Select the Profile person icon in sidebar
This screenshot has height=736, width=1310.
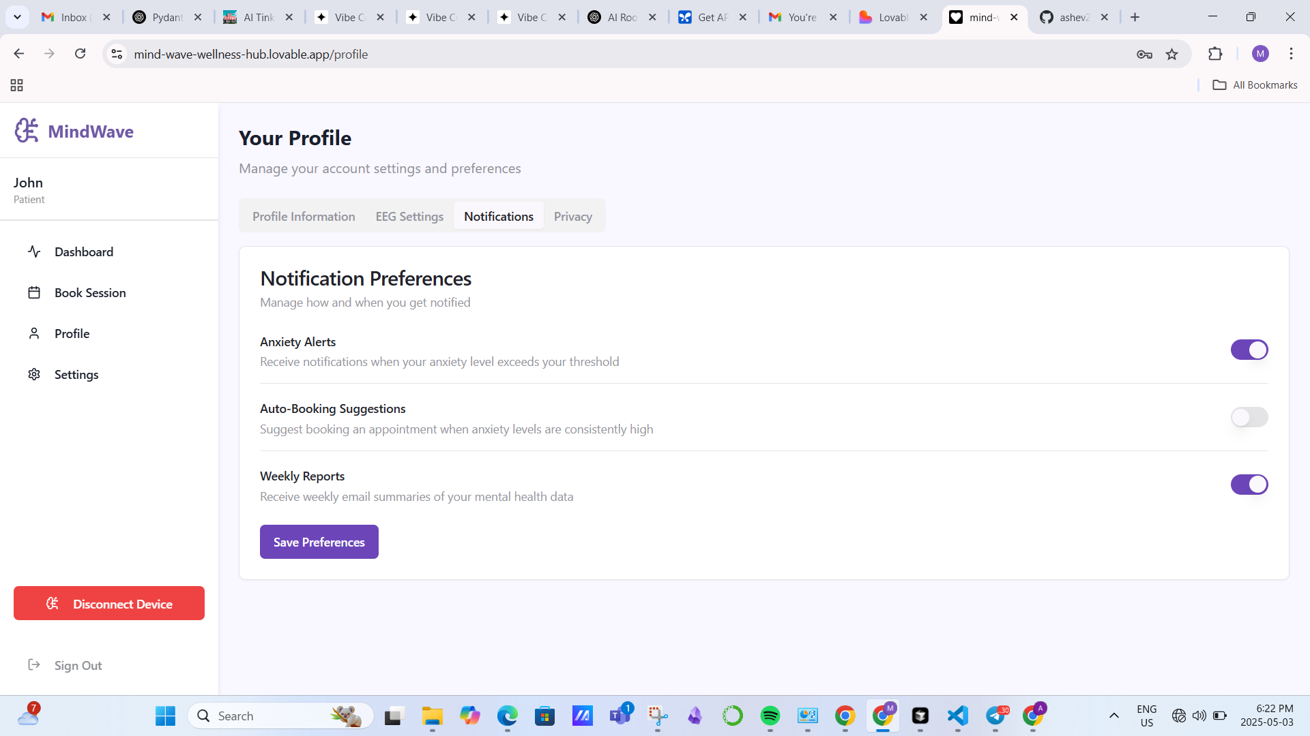(34, 333)
